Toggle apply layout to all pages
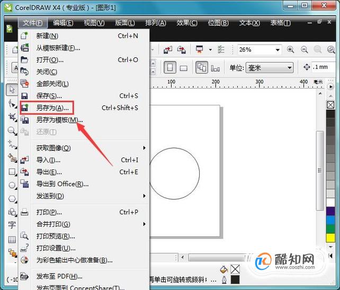The image size is (340, 290). [x=202, y=68]
